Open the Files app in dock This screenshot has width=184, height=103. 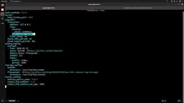[x=3, y=9]
